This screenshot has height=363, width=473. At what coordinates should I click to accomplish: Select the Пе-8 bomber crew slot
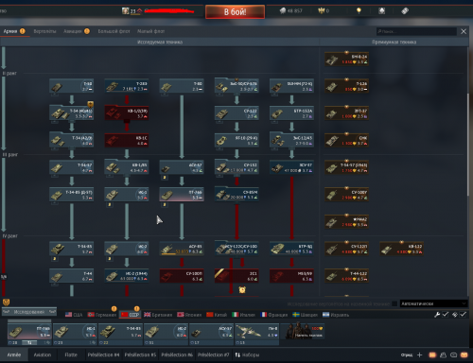257,334
